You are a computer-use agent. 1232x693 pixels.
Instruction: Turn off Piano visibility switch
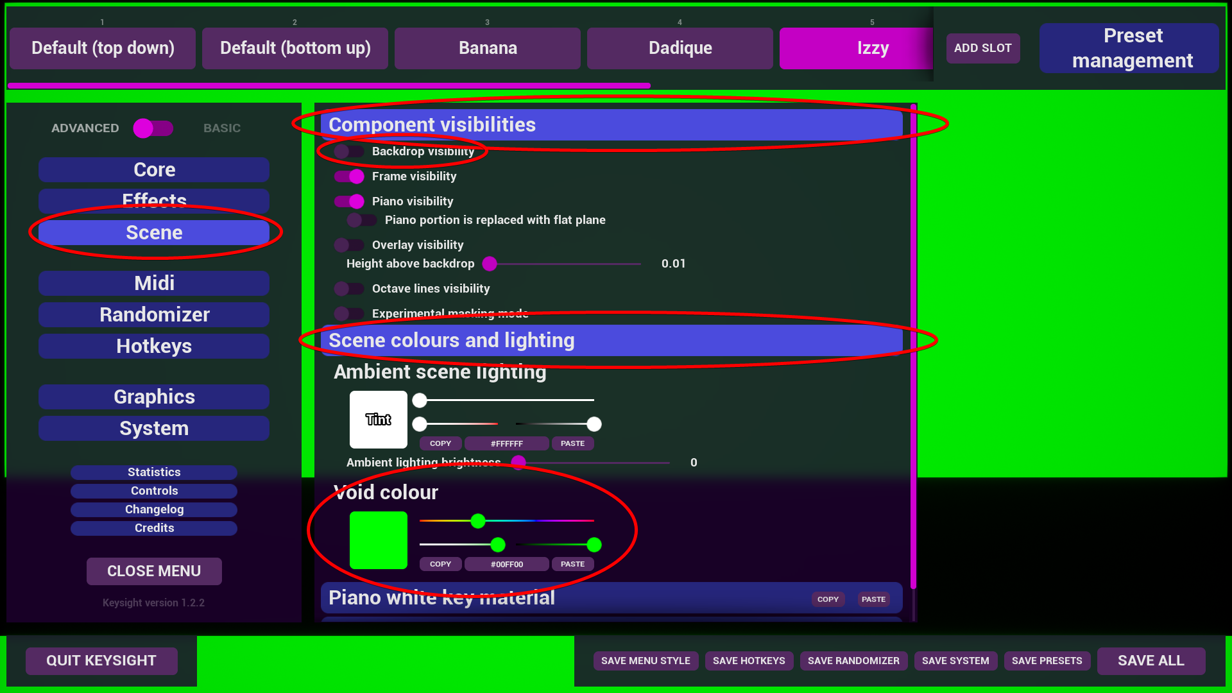[349, 201]
